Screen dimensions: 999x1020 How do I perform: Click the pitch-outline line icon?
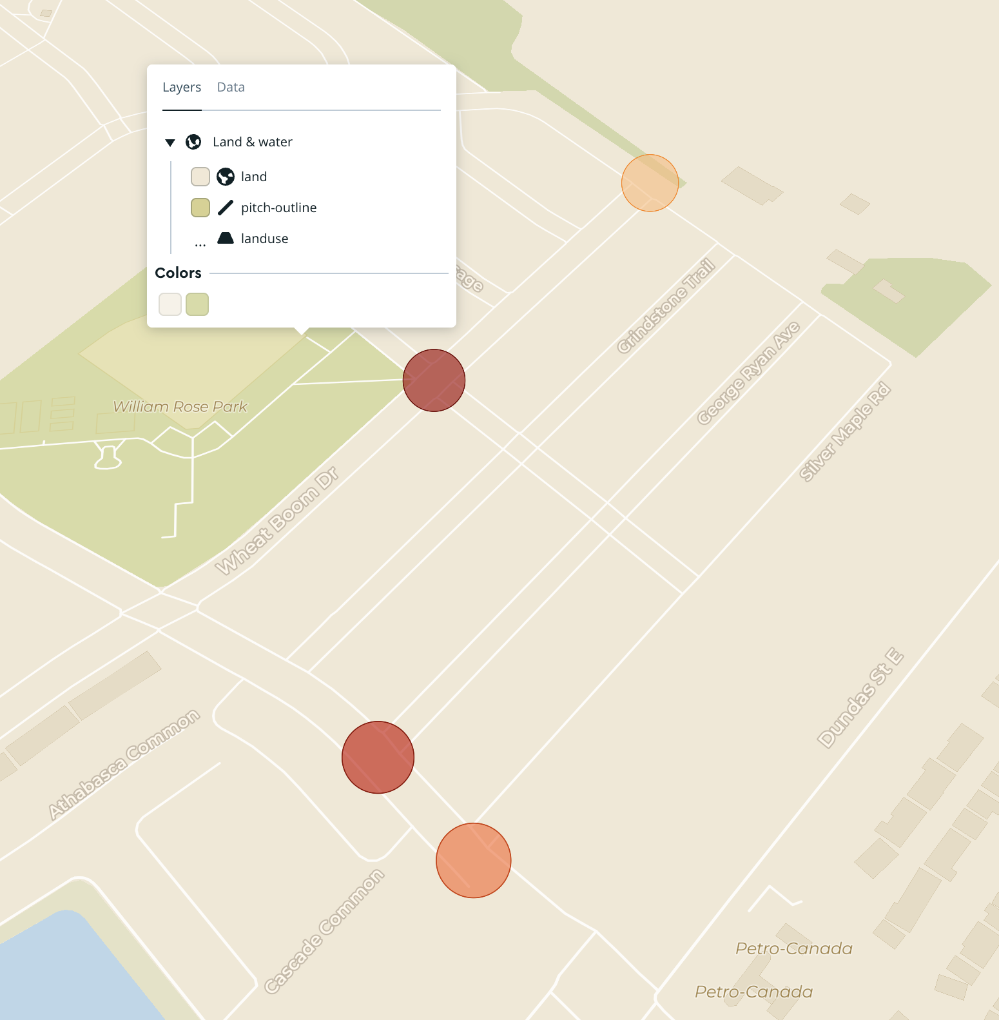coord(226,208)
